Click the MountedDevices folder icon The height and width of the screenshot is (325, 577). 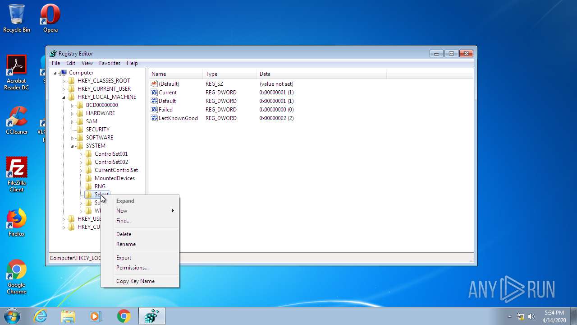(x=89, y=178)
